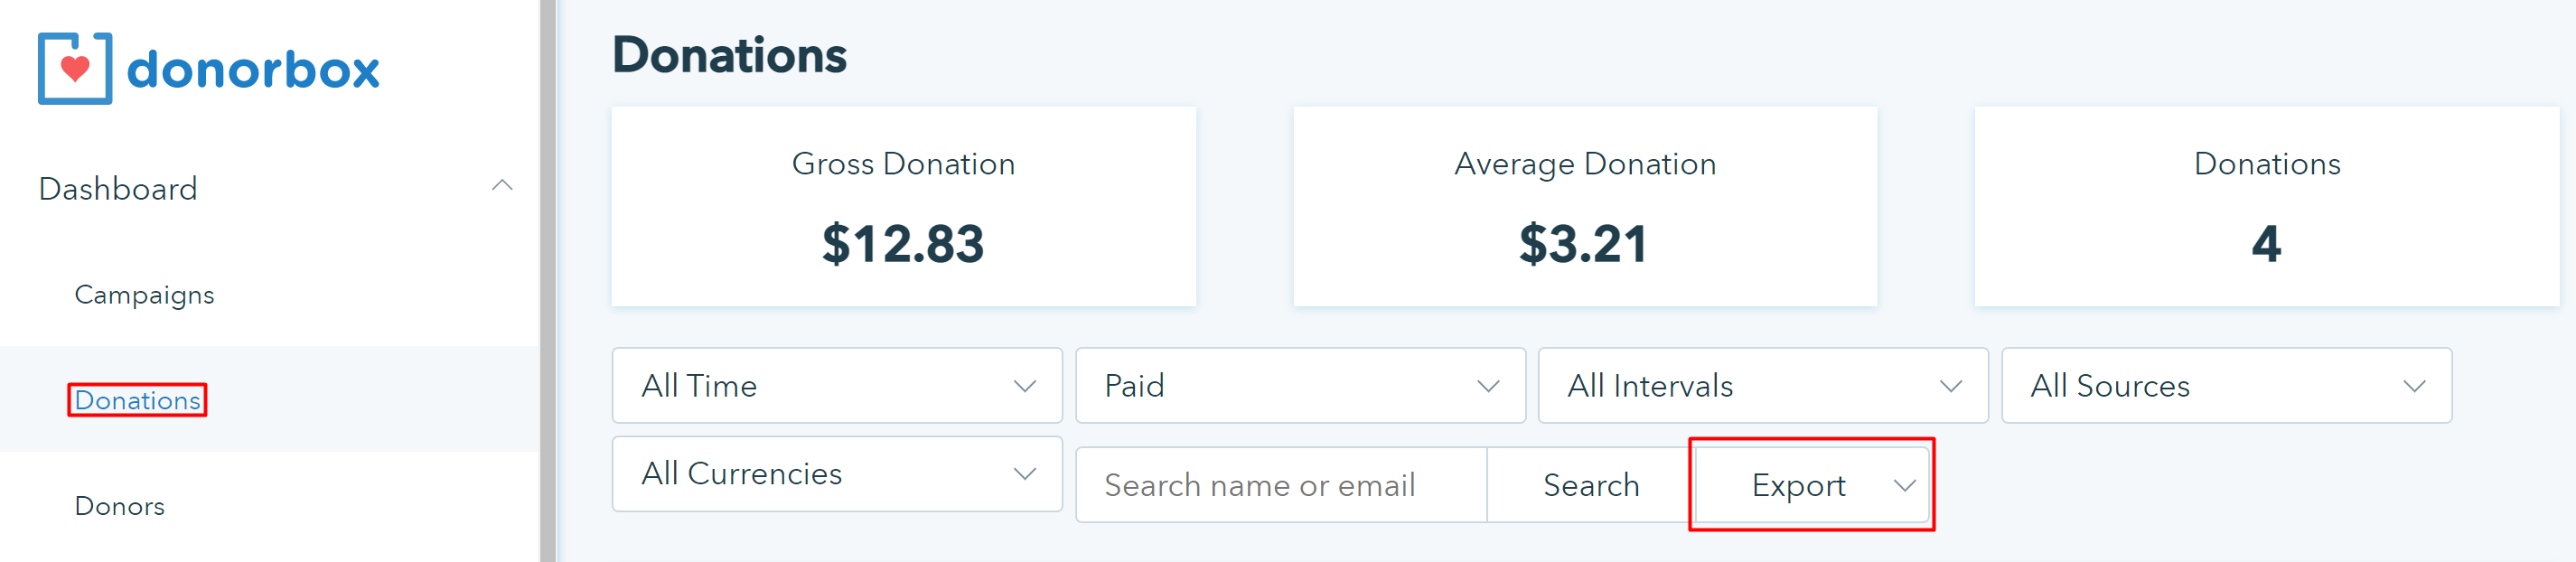The width and height of the screenshot is (2576, 562).
Task: Expand the All Intervals dropdown
Action: tap(1762, 386)
